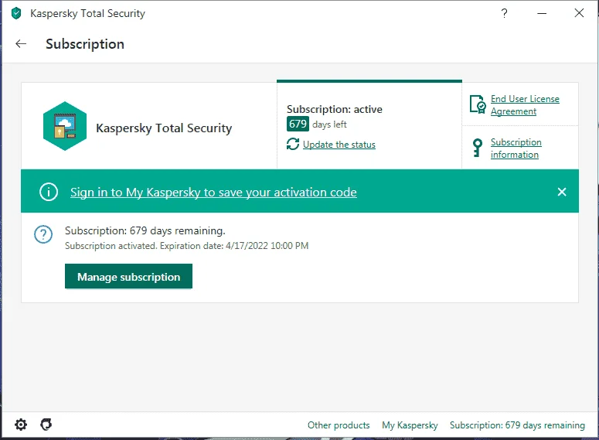Open End User License Agreement link

point(525,105)
